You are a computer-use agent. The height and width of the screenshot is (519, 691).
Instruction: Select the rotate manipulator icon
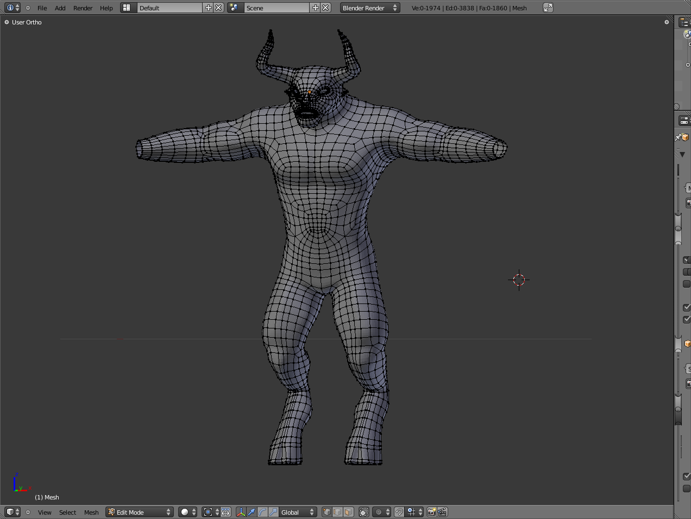pos(262,512)
